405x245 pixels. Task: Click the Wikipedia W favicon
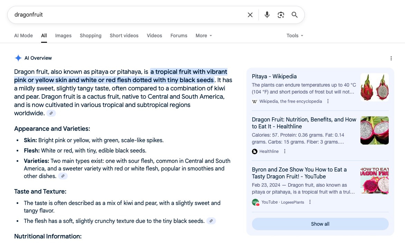click(254, 101)
